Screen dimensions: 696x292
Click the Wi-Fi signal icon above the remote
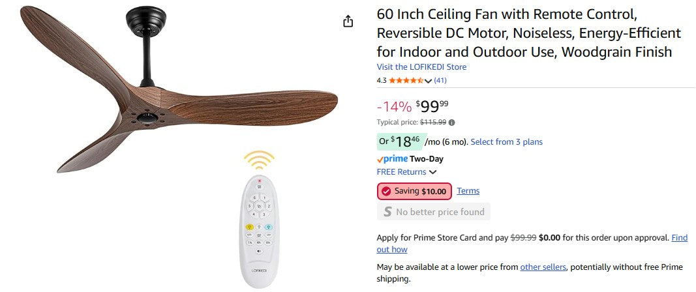(x=259, y=160)
